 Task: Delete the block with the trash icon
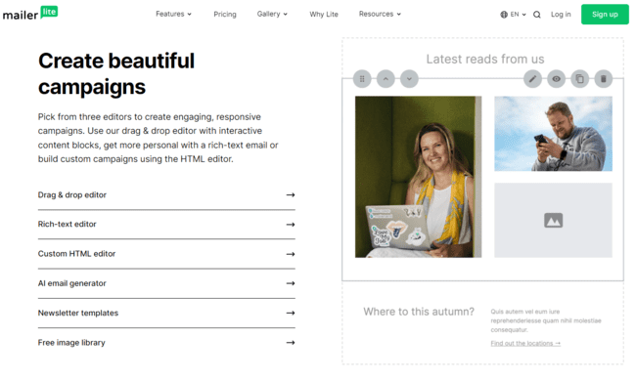(x=603, y=79)
